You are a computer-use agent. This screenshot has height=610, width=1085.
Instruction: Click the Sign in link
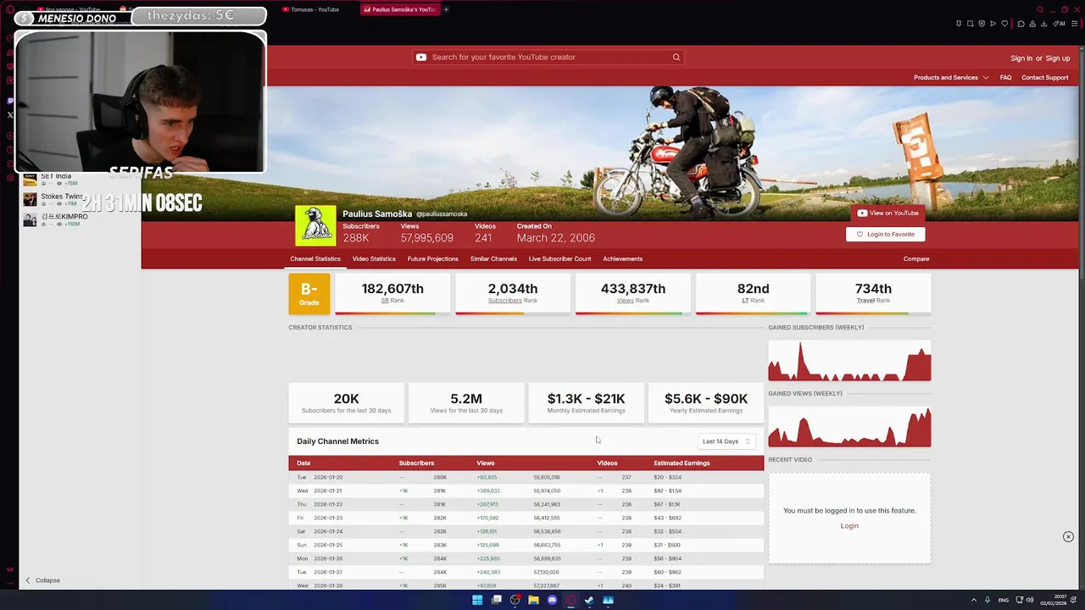tap(1021, 58)
